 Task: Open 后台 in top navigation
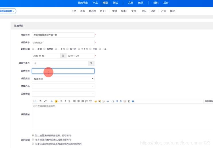(x=166, y=3)
